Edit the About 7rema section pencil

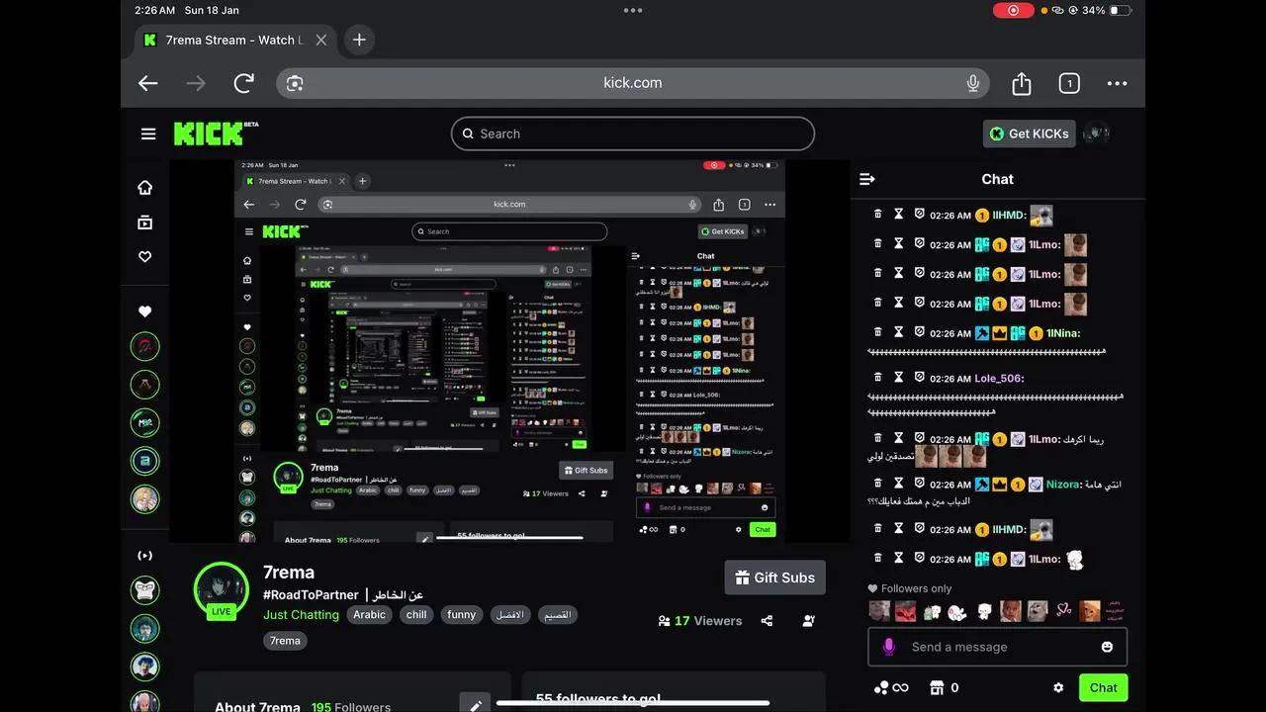pyautogui.click(x=476, y=705)
